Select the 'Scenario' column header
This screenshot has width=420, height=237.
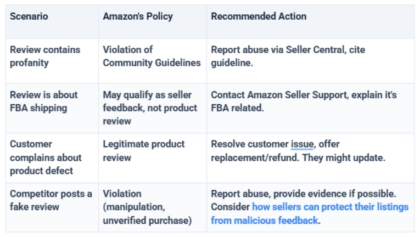(29, 16)
